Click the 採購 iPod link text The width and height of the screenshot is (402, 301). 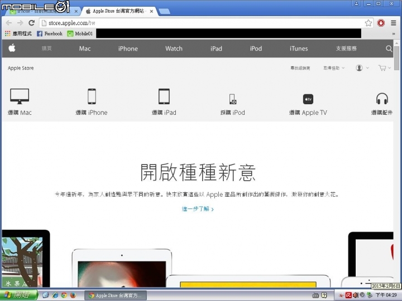233,113
